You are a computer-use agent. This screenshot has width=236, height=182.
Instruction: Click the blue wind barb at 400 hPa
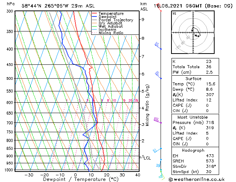pyautogui.click(x=158, y=46)
